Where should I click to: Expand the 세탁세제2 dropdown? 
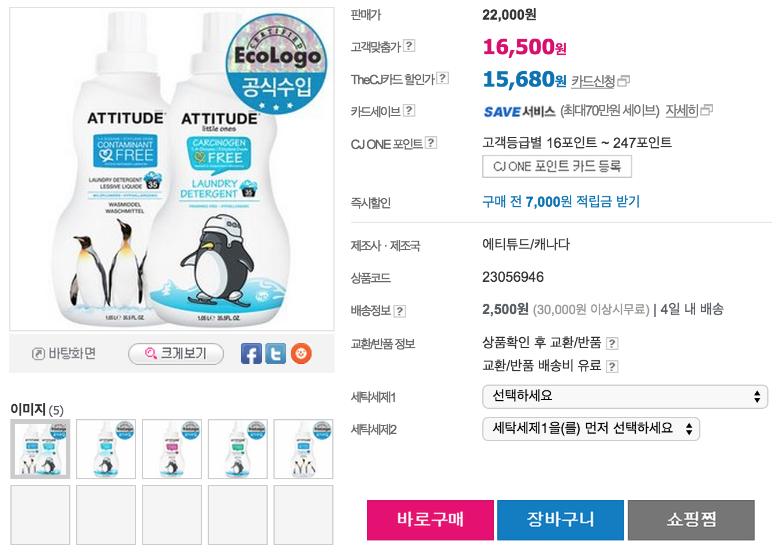(x=591, y=429)
